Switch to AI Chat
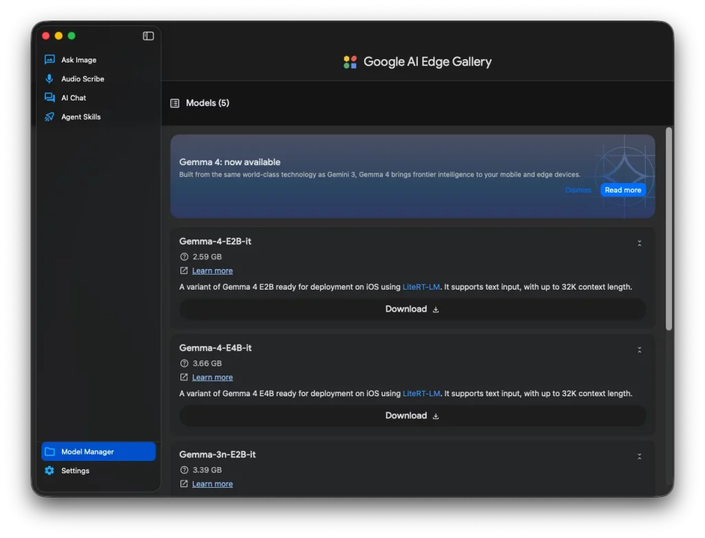Screen dimensions: 705x538 [x=98, y=98]
